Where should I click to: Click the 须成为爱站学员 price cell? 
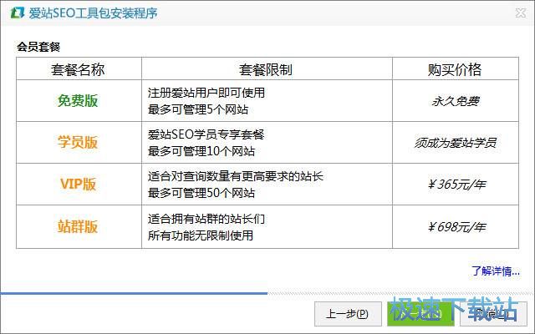456,143
